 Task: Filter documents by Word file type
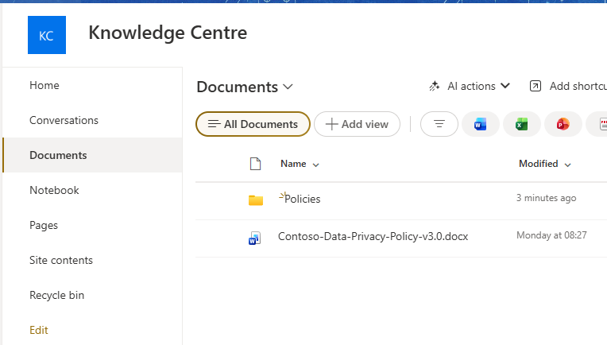click(x=480, y=124)
